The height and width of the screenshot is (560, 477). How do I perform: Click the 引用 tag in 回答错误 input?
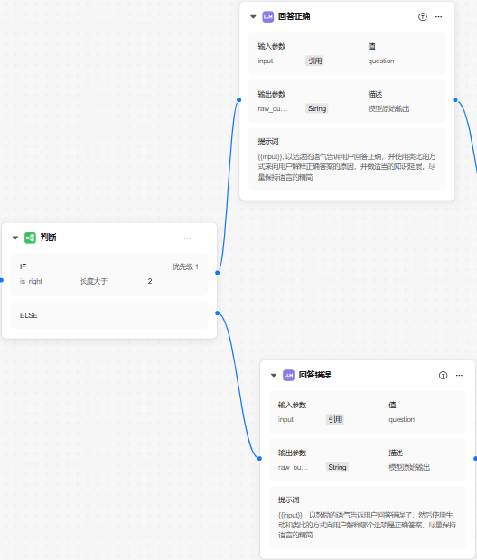click(x=335, y=420)
